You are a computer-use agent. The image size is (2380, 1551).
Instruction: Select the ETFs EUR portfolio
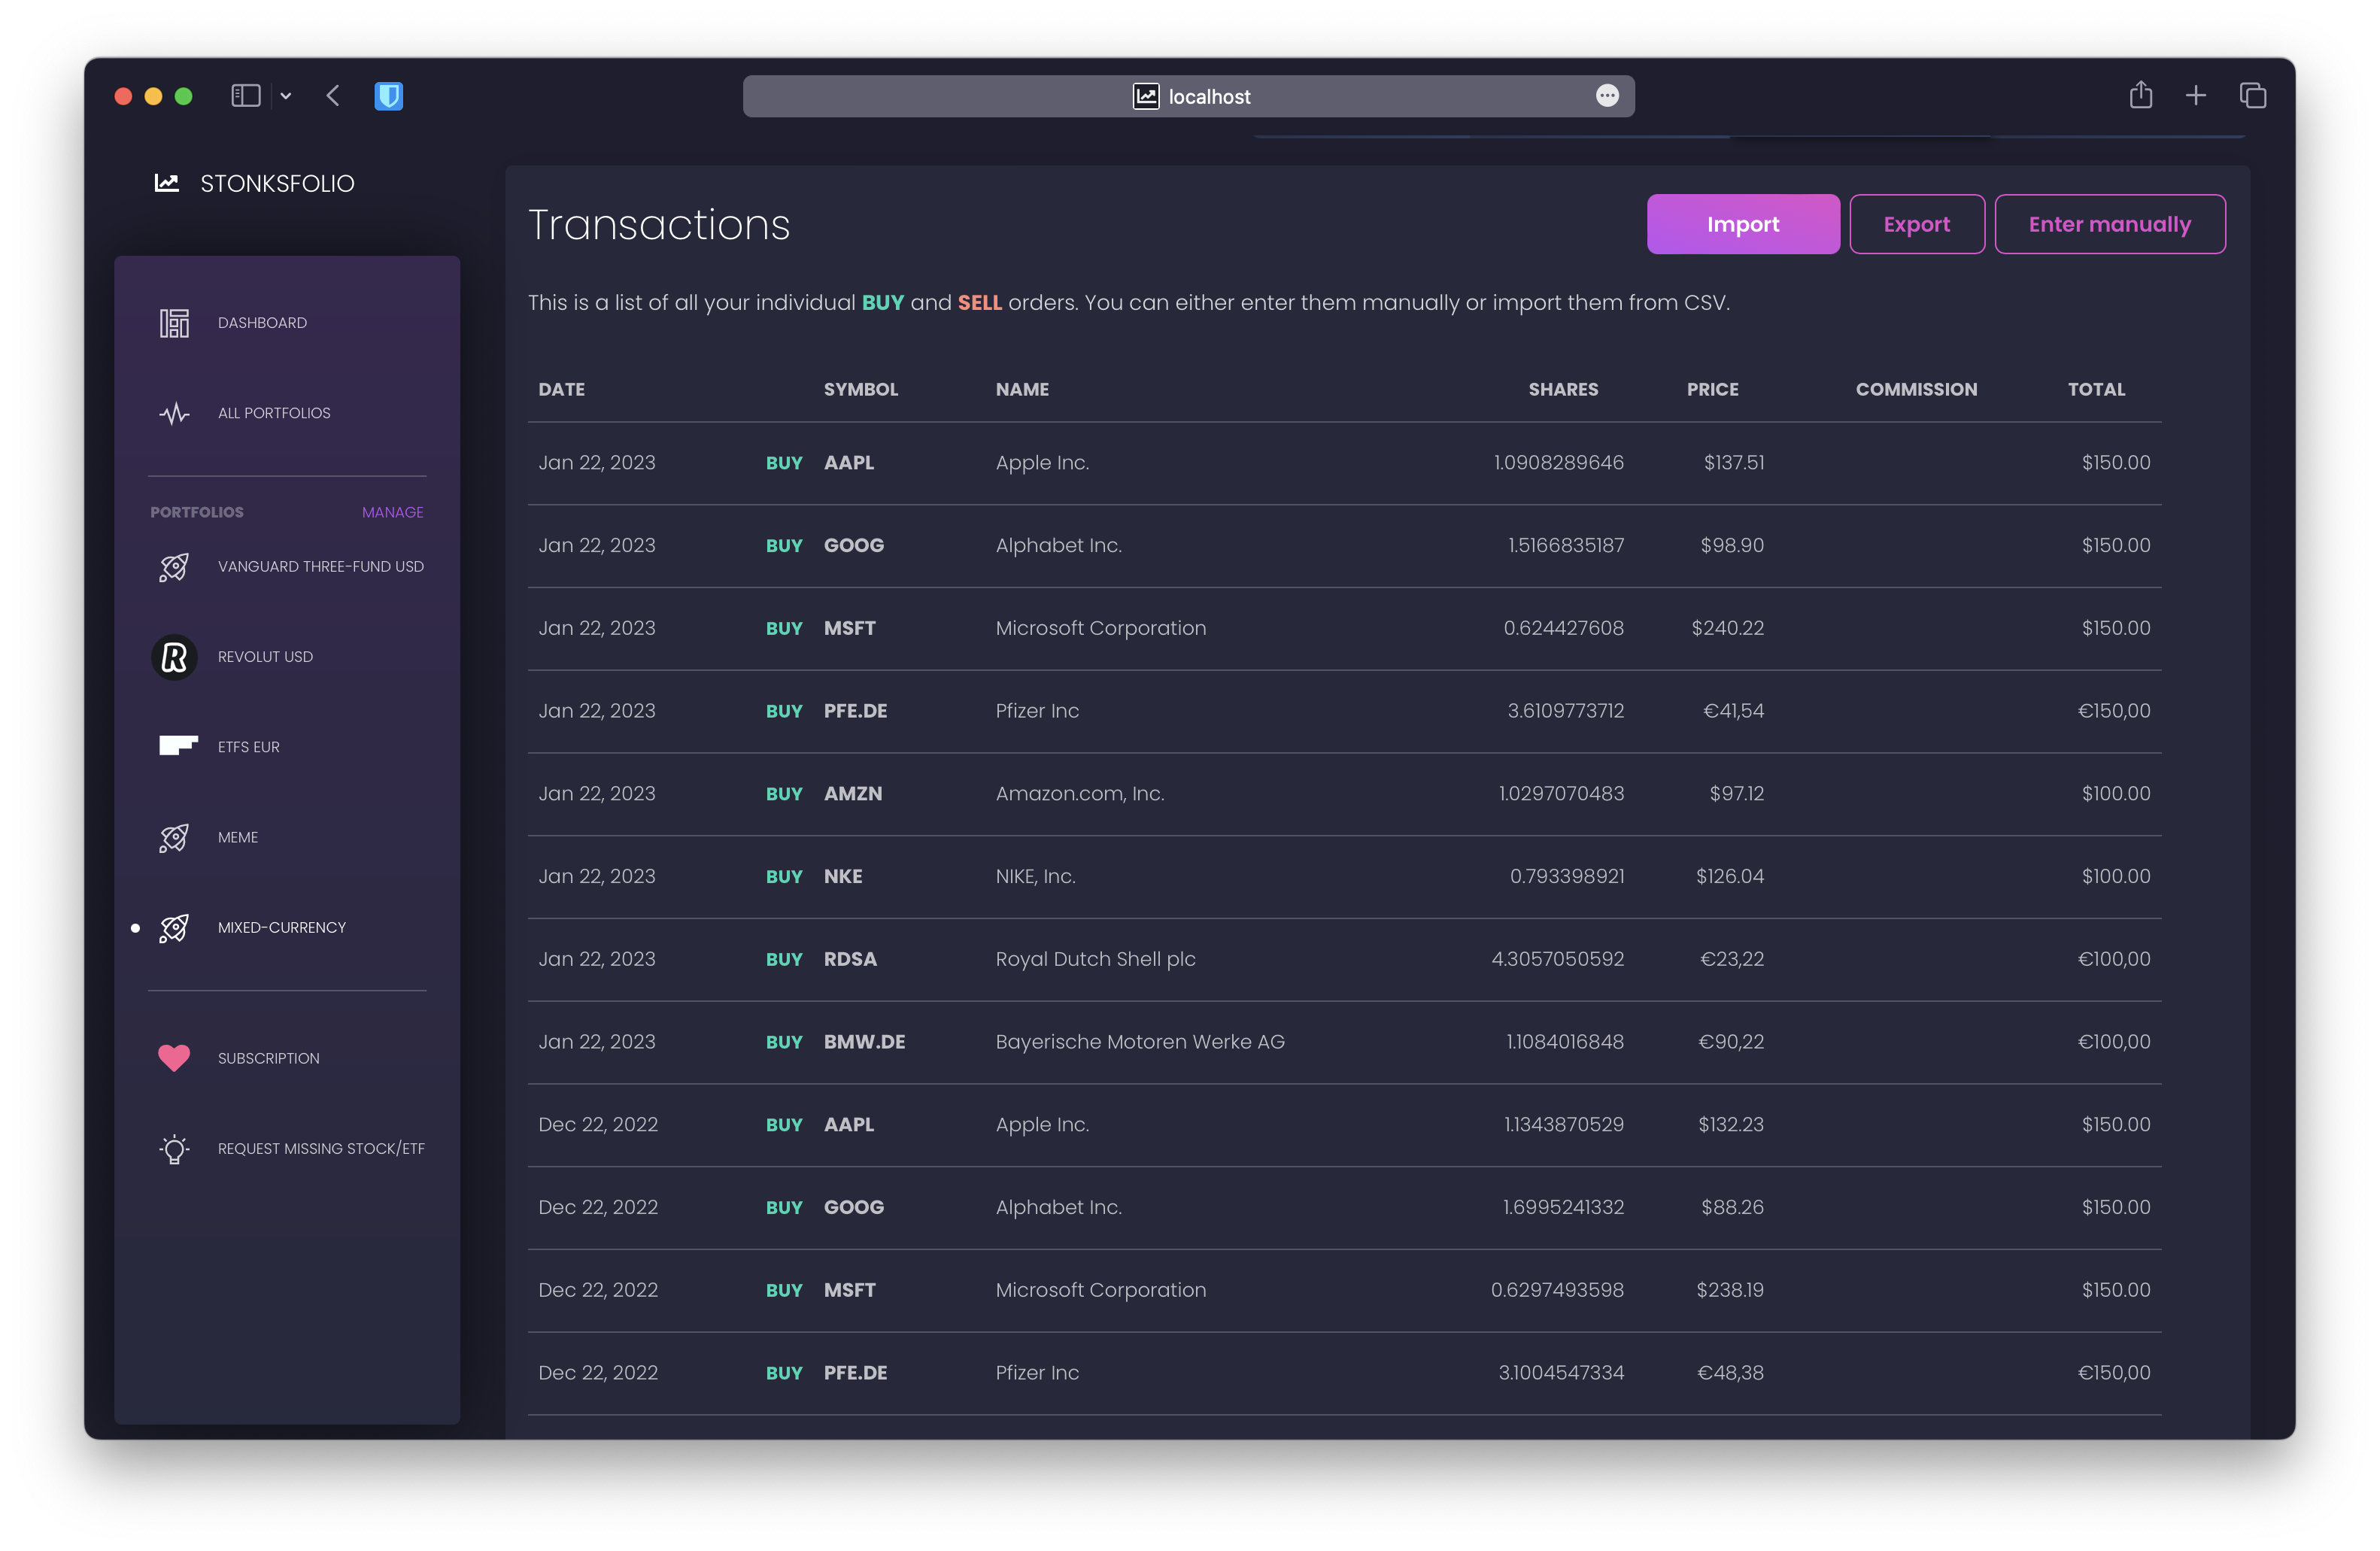pyautogui.click(x=249, y=747)
